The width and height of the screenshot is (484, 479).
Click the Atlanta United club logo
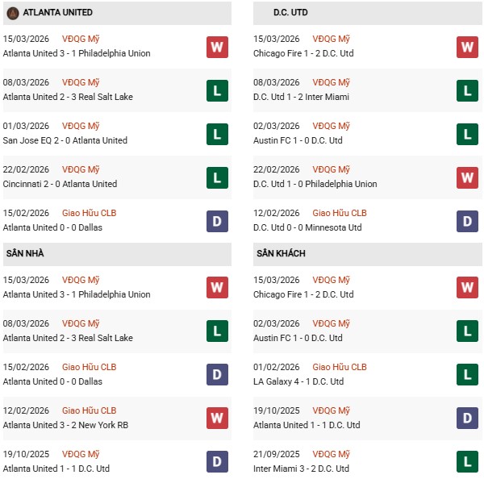click(x=12, y=13)
